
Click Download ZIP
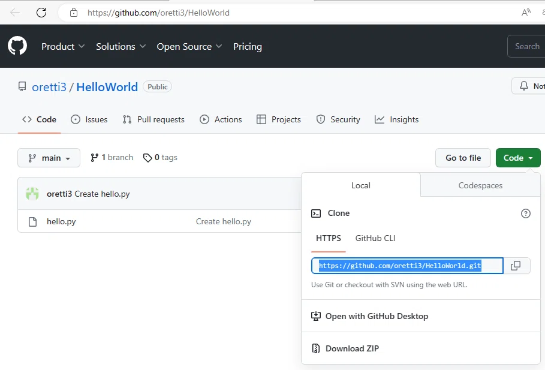tap(352, 348)
